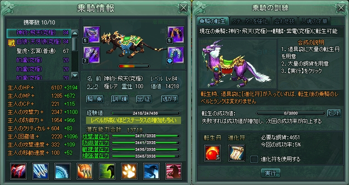Click the mount list scroll up arrow
The image size is (349, 185).
pos(75,33)
